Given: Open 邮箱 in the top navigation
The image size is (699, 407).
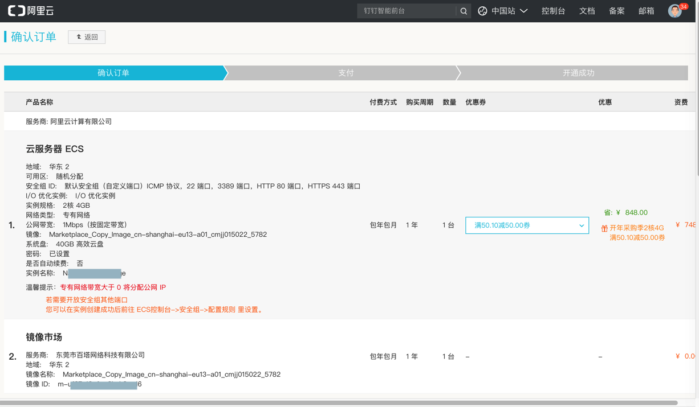Looking at the screenshot, I should coord(646,11).
